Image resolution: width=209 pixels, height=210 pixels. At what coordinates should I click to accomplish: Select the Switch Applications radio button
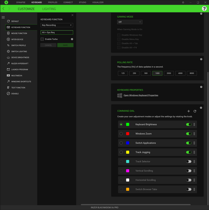121,143
